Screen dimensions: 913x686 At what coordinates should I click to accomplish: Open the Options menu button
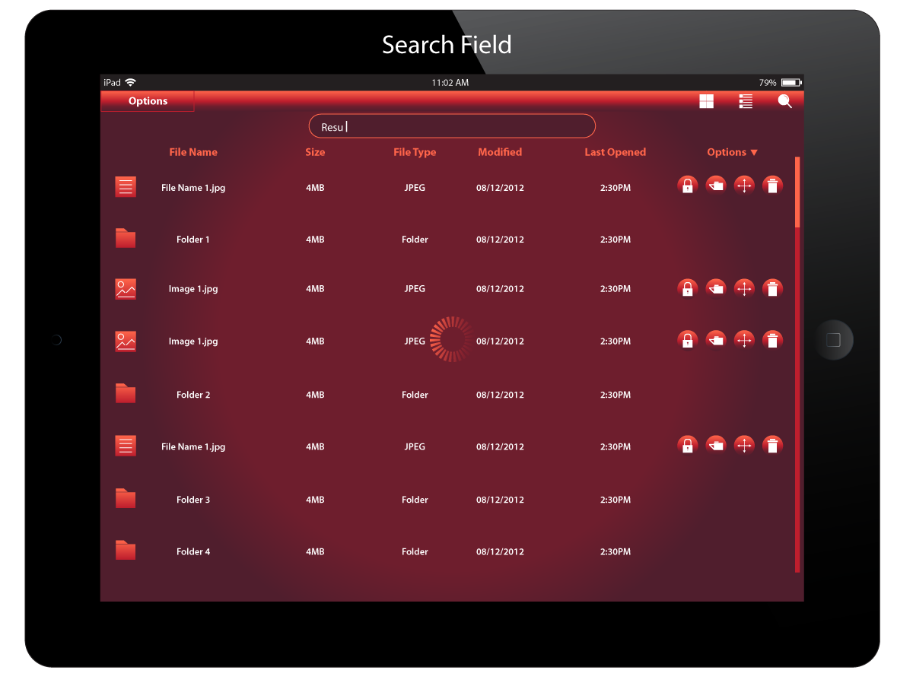(148, 101)
